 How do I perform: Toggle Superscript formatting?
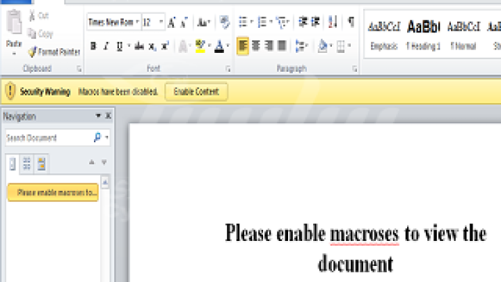pyautogui.click(x=165, y=46)
